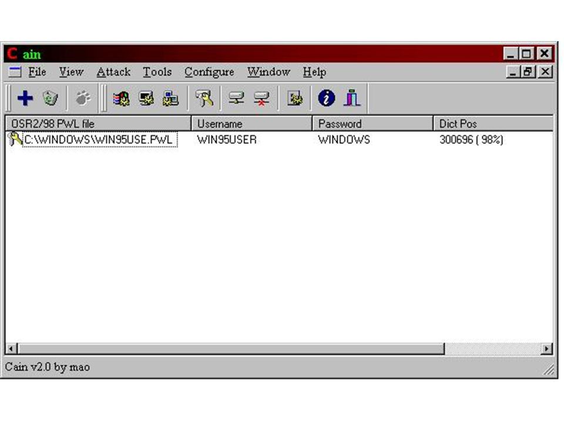Click the keys icon beside WIN95USE.PWL
The width and height of the screenshot is (564, 423).
point(14,139)
